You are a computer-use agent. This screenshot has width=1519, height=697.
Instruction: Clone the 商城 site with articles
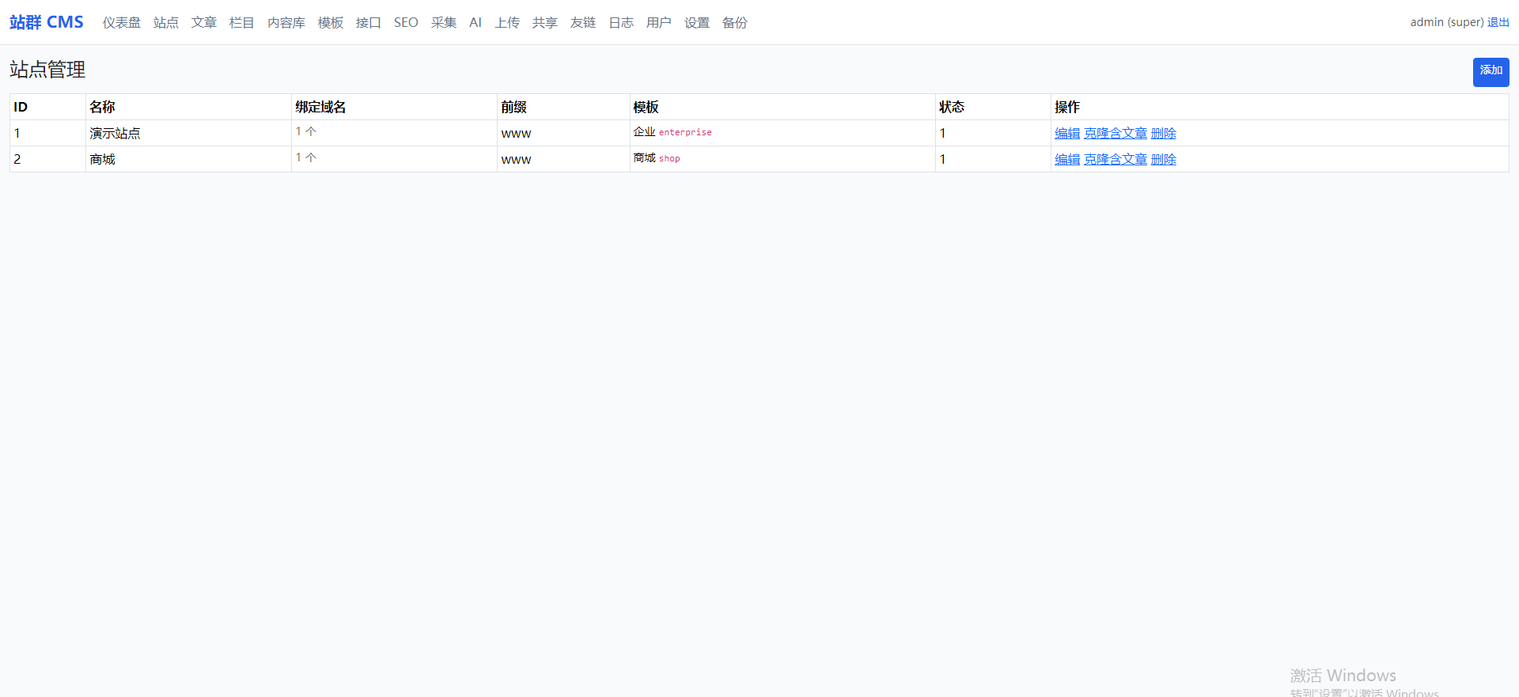(1115, 160)
